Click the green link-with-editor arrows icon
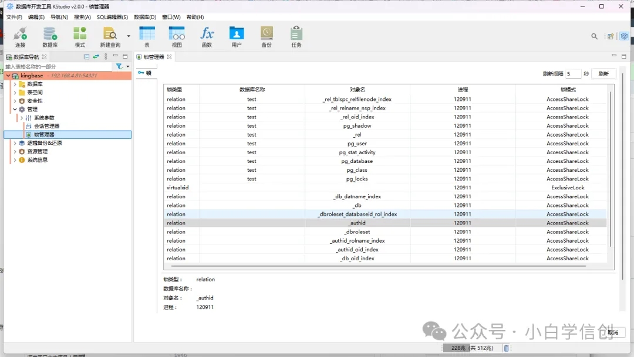Screen dimensions: 634x357 point(96,56)
